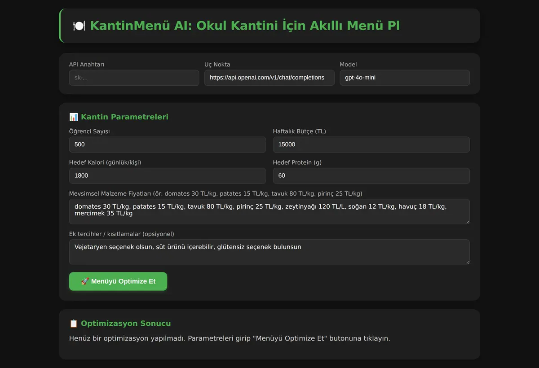The width and height of the screenshot is (539, 368).
Task: Click the API Anahtarı label
Action: coord(87,65)
